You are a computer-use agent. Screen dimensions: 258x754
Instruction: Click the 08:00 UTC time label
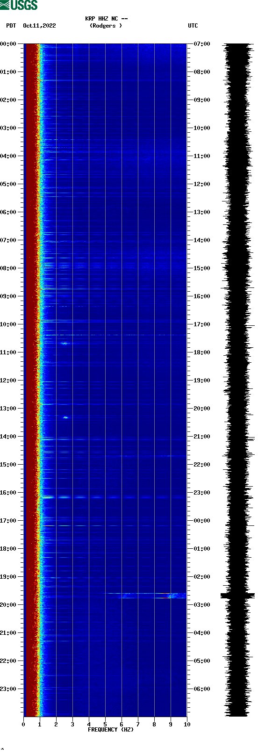click(x=202, y=72)
